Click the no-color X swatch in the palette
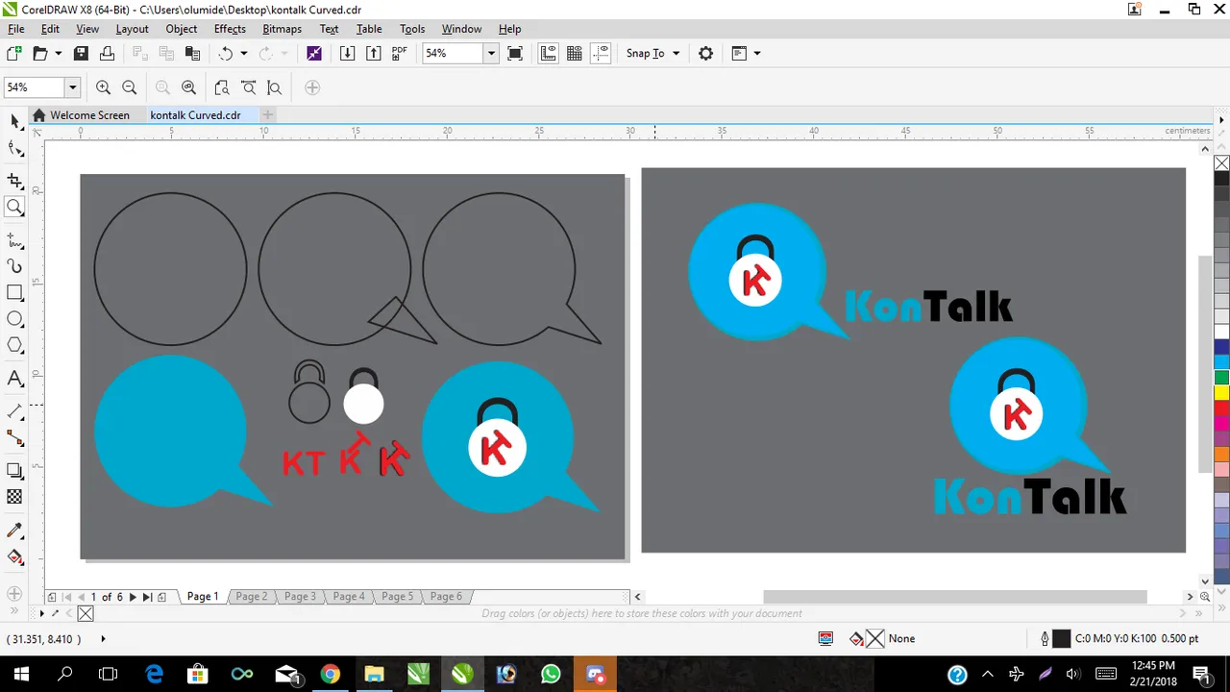Image resolution: width=1230 pixels, height=692 pixels. [x=1221, y=162]
